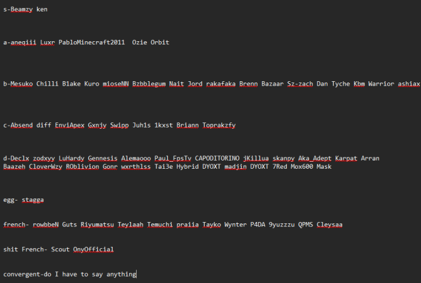Click the name 'Brenn'

coord(249,84)
